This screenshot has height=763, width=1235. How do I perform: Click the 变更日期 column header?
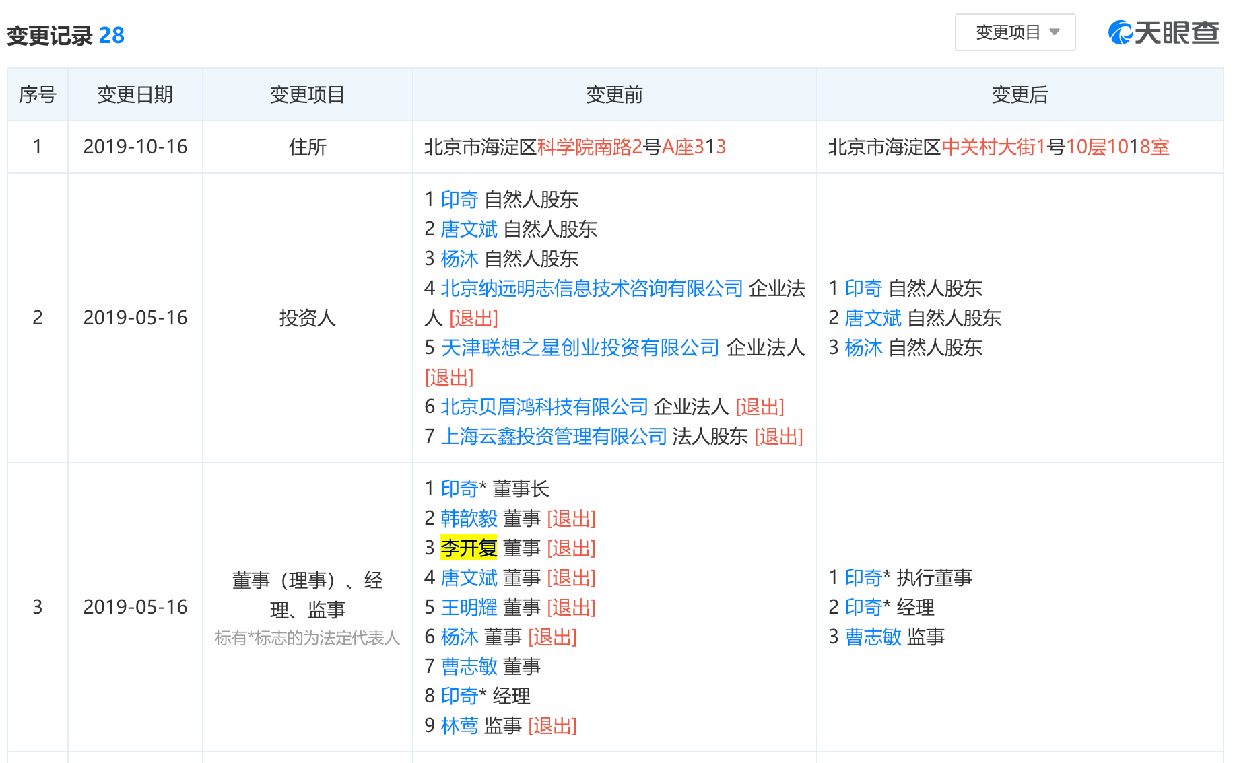click(x=135, y=95)
